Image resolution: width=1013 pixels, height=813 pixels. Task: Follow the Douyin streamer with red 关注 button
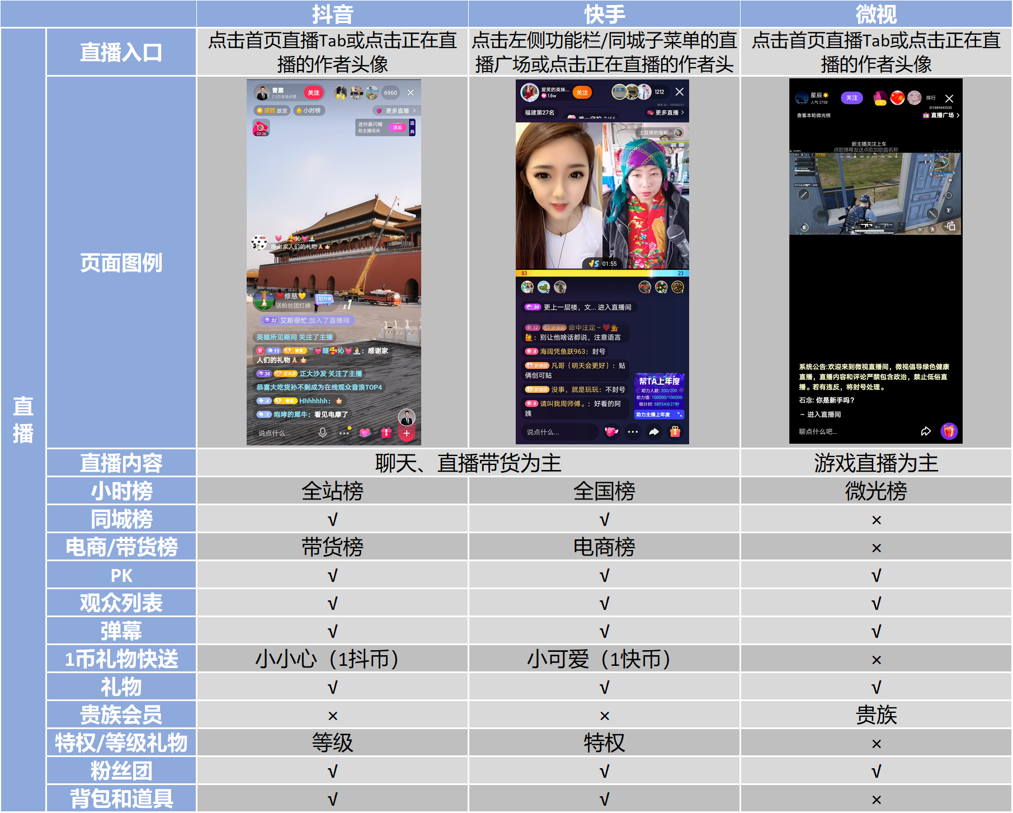314,93
